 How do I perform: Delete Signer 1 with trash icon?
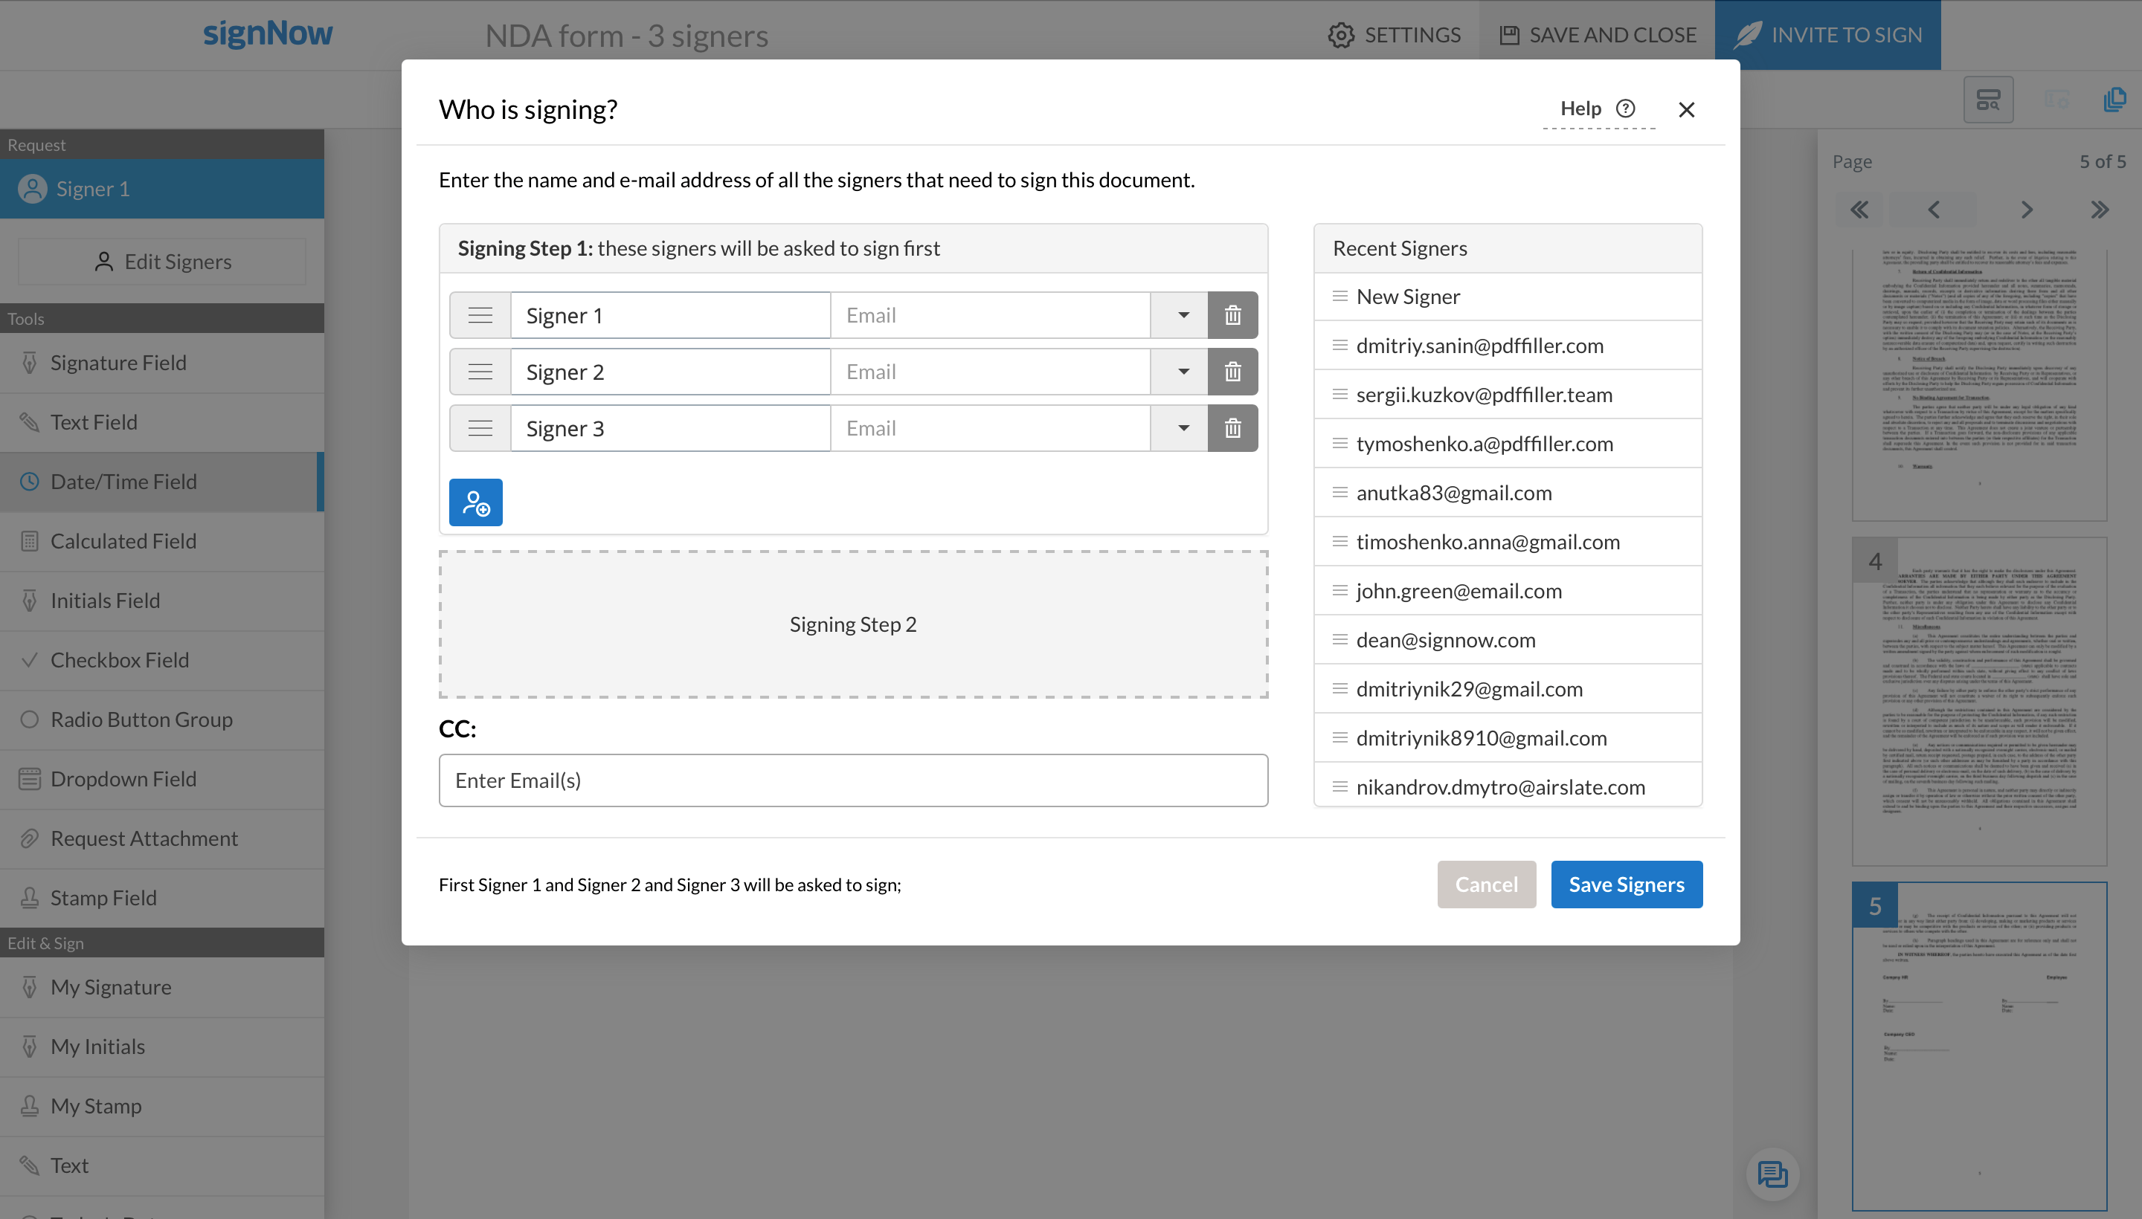coord(1232,316)
